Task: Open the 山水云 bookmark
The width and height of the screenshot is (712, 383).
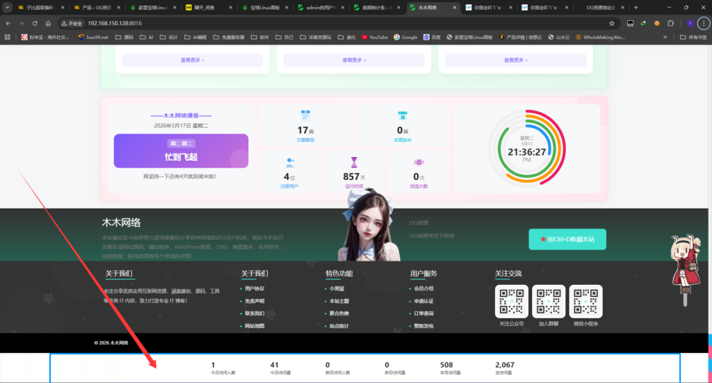Action: [x=559, y=38]
